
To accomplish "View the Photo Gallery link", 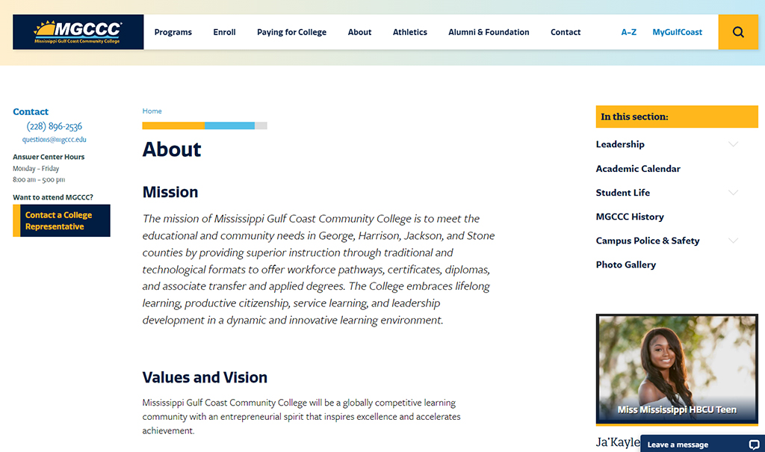I will pyautogui.click(x=626, y=264).
